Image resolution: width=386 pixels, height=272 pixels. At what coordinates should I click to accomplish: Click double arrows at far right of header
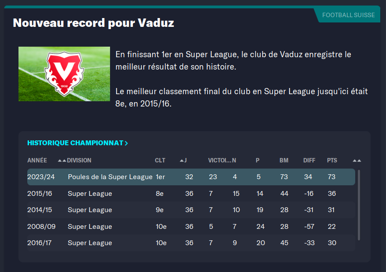click(x=357, y=160)
